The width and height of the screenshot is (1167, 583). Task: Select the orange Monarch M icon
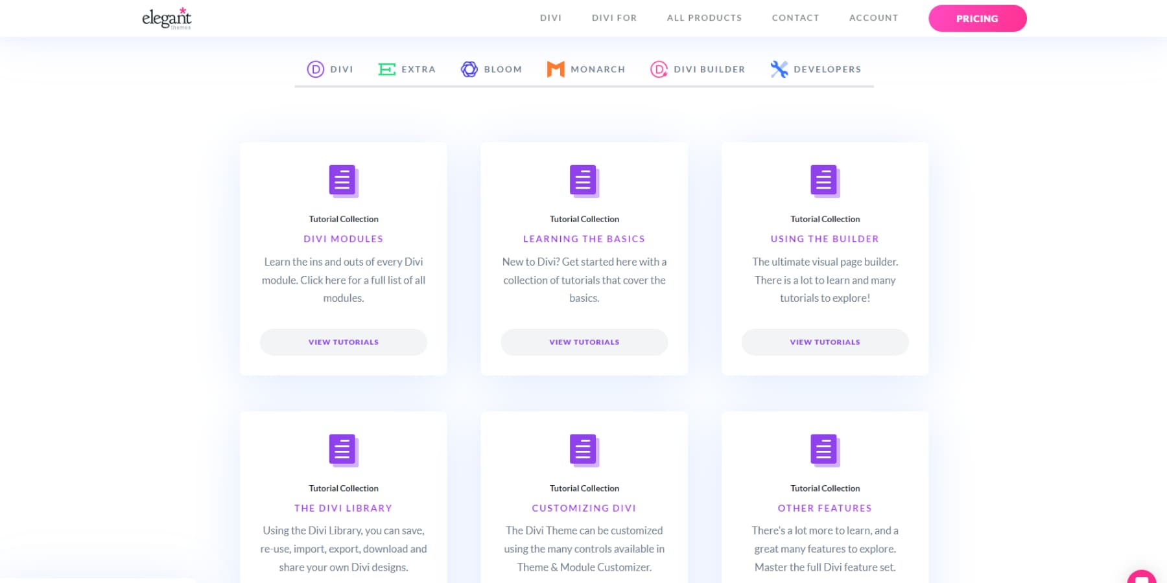[556, 69]
